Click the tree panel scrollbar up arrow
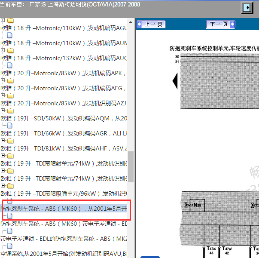The width and height of the screenshot is (259, 258). coord(131,22)
